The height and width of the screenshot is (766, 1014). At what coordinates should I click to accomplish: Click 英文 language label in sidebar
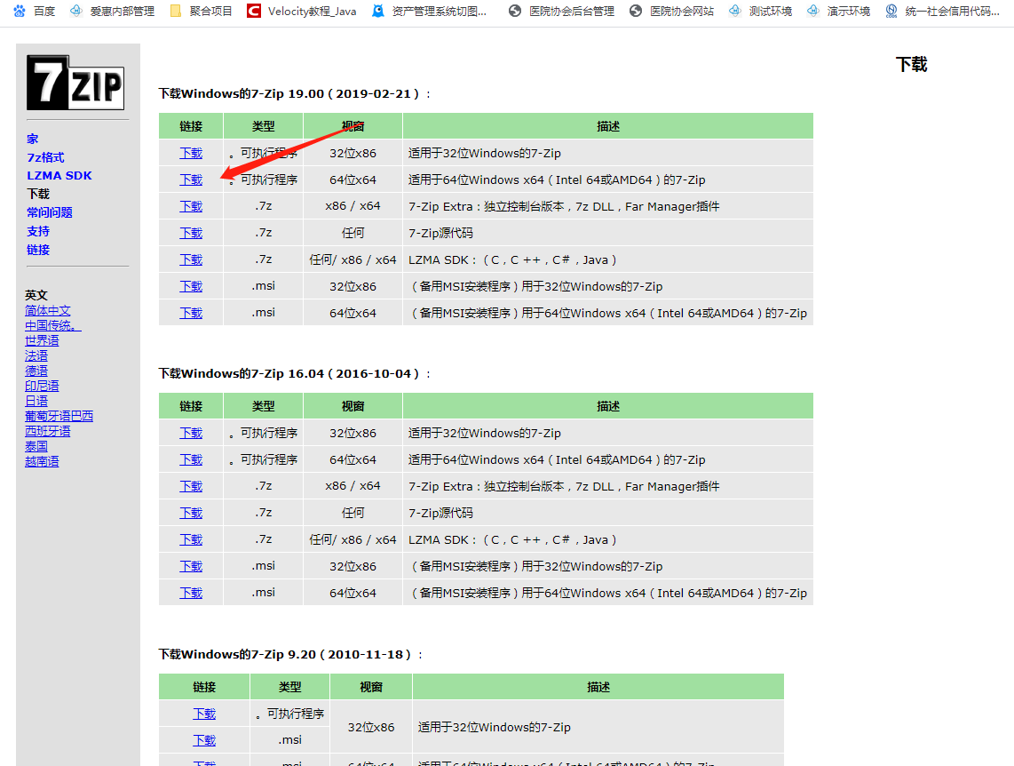(36, 295)
